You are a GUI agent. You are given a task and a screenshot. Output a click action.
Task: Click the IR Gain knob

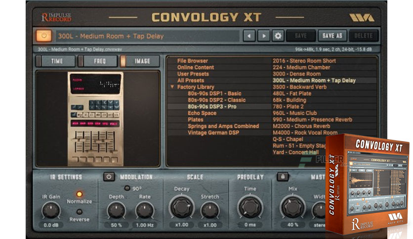[x=51, y=210]
